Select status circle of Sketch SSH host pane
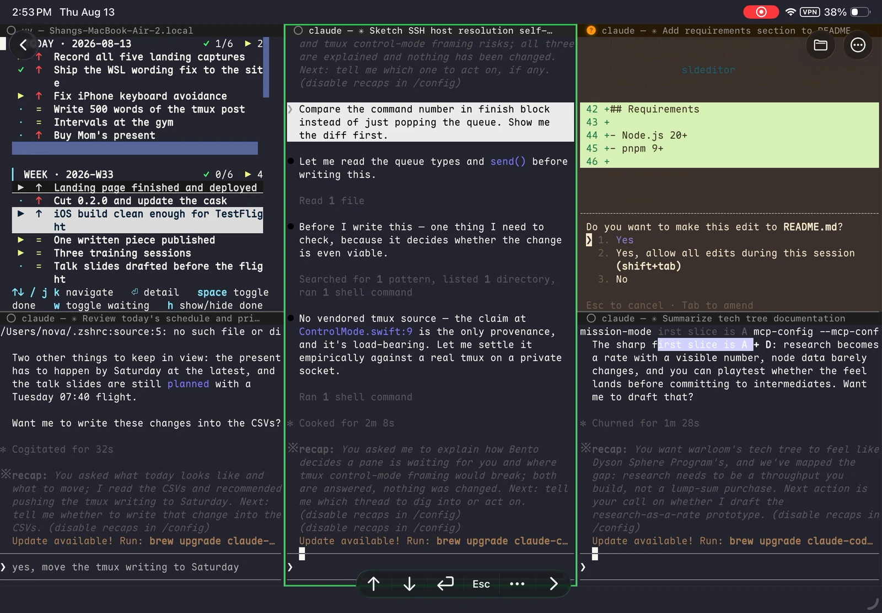 click(298, 30)
